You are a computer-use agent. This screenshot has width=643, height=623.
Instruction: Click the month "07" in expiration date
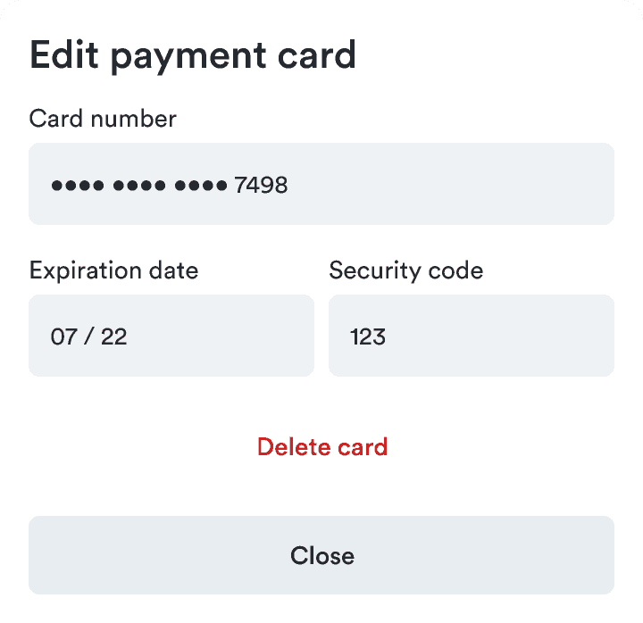pos(63,336)
